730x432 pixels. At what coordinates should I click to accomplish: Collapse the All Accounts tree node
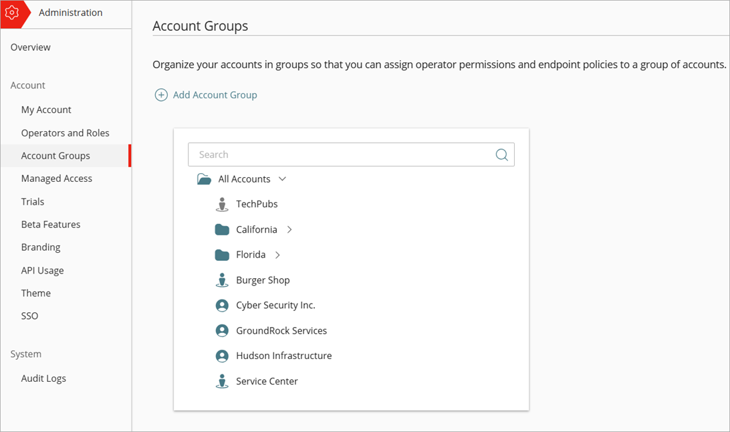coord(282,179)
